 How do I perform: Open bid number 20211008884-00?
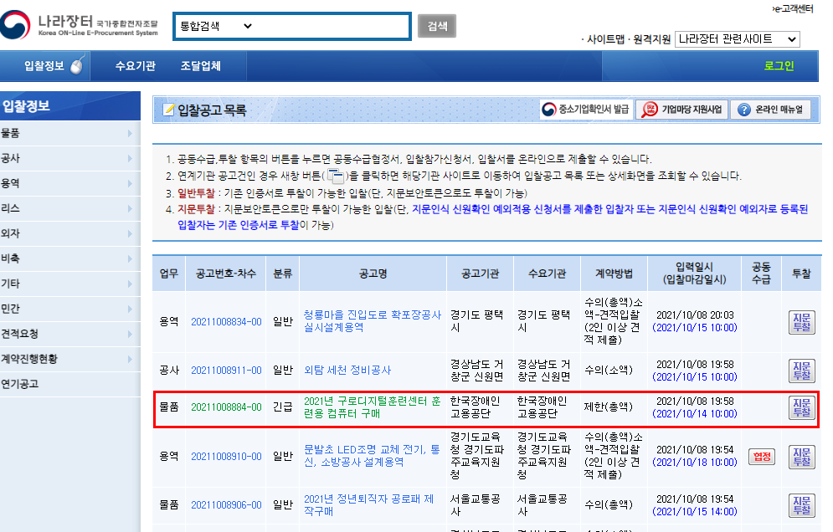(x=226, y=407)
